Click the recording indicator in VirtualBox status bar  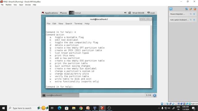[182, 104]
